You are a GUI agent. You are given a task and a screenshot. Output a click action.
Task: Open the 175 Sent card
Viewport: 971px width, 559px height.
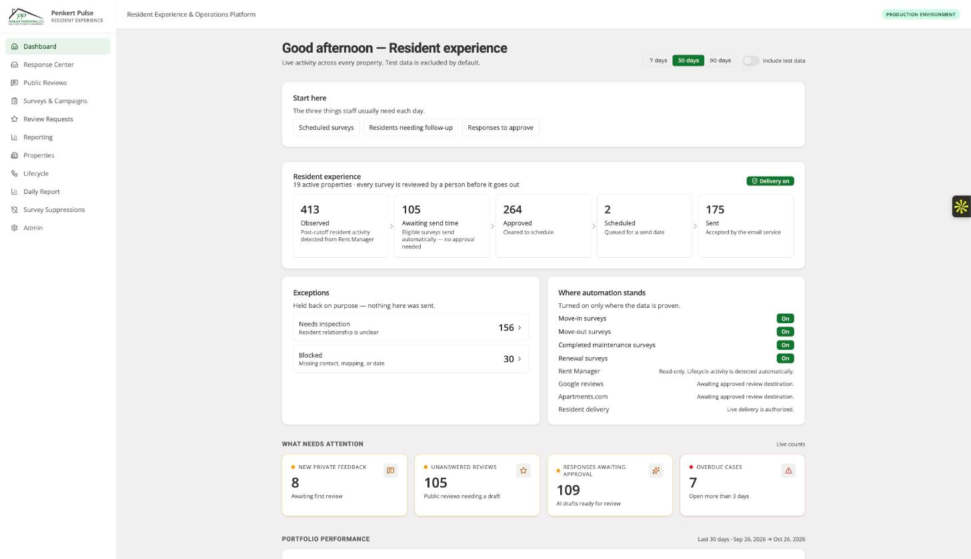pos(746,226)
